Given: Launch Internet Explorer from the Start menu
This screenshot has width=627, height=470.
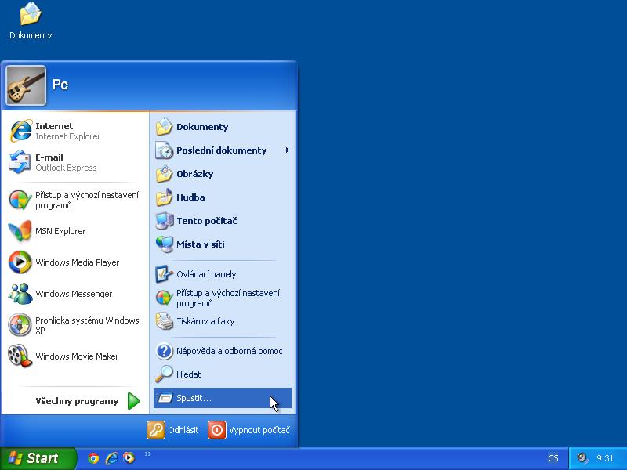Looking at the screenshot, I should click(74, 131).
